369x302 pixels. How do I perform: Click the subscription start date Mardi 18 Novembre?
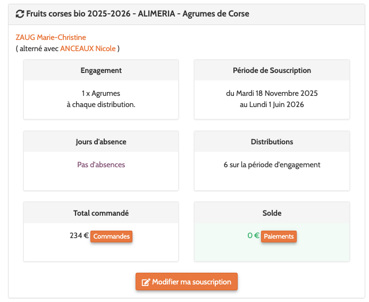click(272, 93)
